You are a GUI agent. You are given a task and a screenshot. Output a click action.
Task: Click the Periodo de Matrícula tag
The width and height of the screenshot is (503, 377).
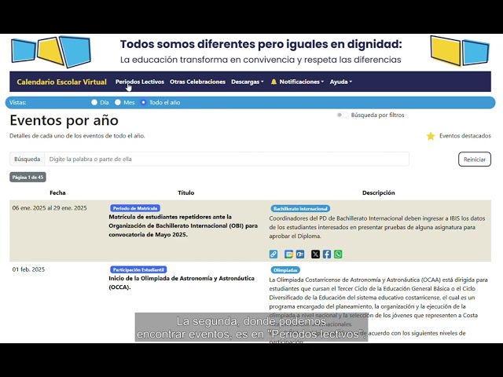(135, 208)
